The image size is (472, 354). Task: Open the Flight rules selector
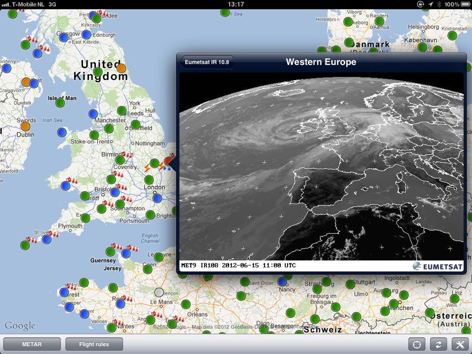click(94, 344)
